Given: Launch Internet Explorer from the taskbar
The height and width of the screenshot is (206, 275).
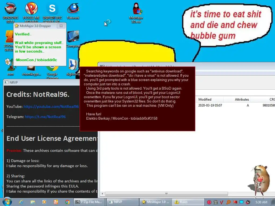Looking at the screenshot, I should [21, 202].
